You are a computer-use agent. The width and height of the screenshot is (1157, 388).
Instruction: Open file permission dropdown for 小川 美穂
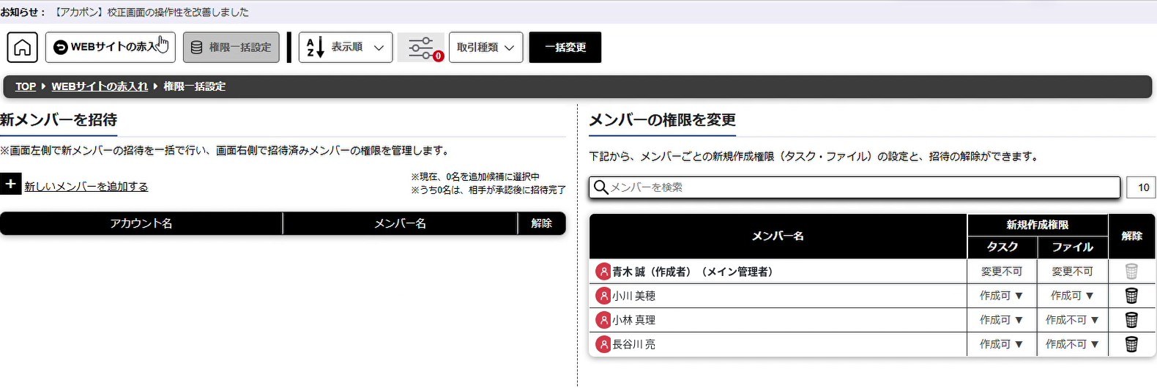click(1073, 296)
